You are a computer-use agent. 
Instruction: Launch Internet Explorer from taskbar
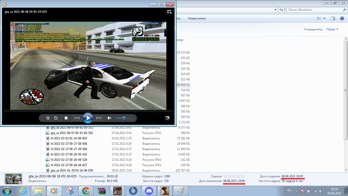(x=23, y=191)
